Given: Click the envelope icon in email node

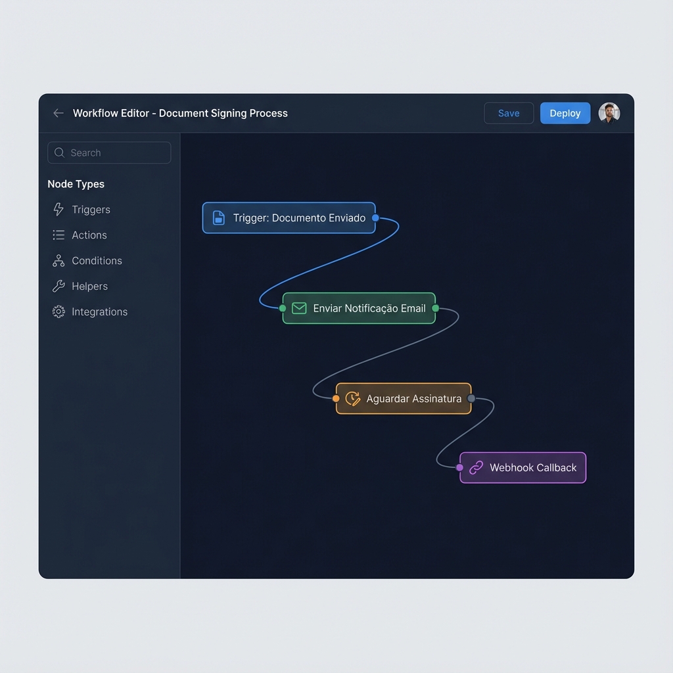Looking at the screenshot, I should [x=299, y=308].
